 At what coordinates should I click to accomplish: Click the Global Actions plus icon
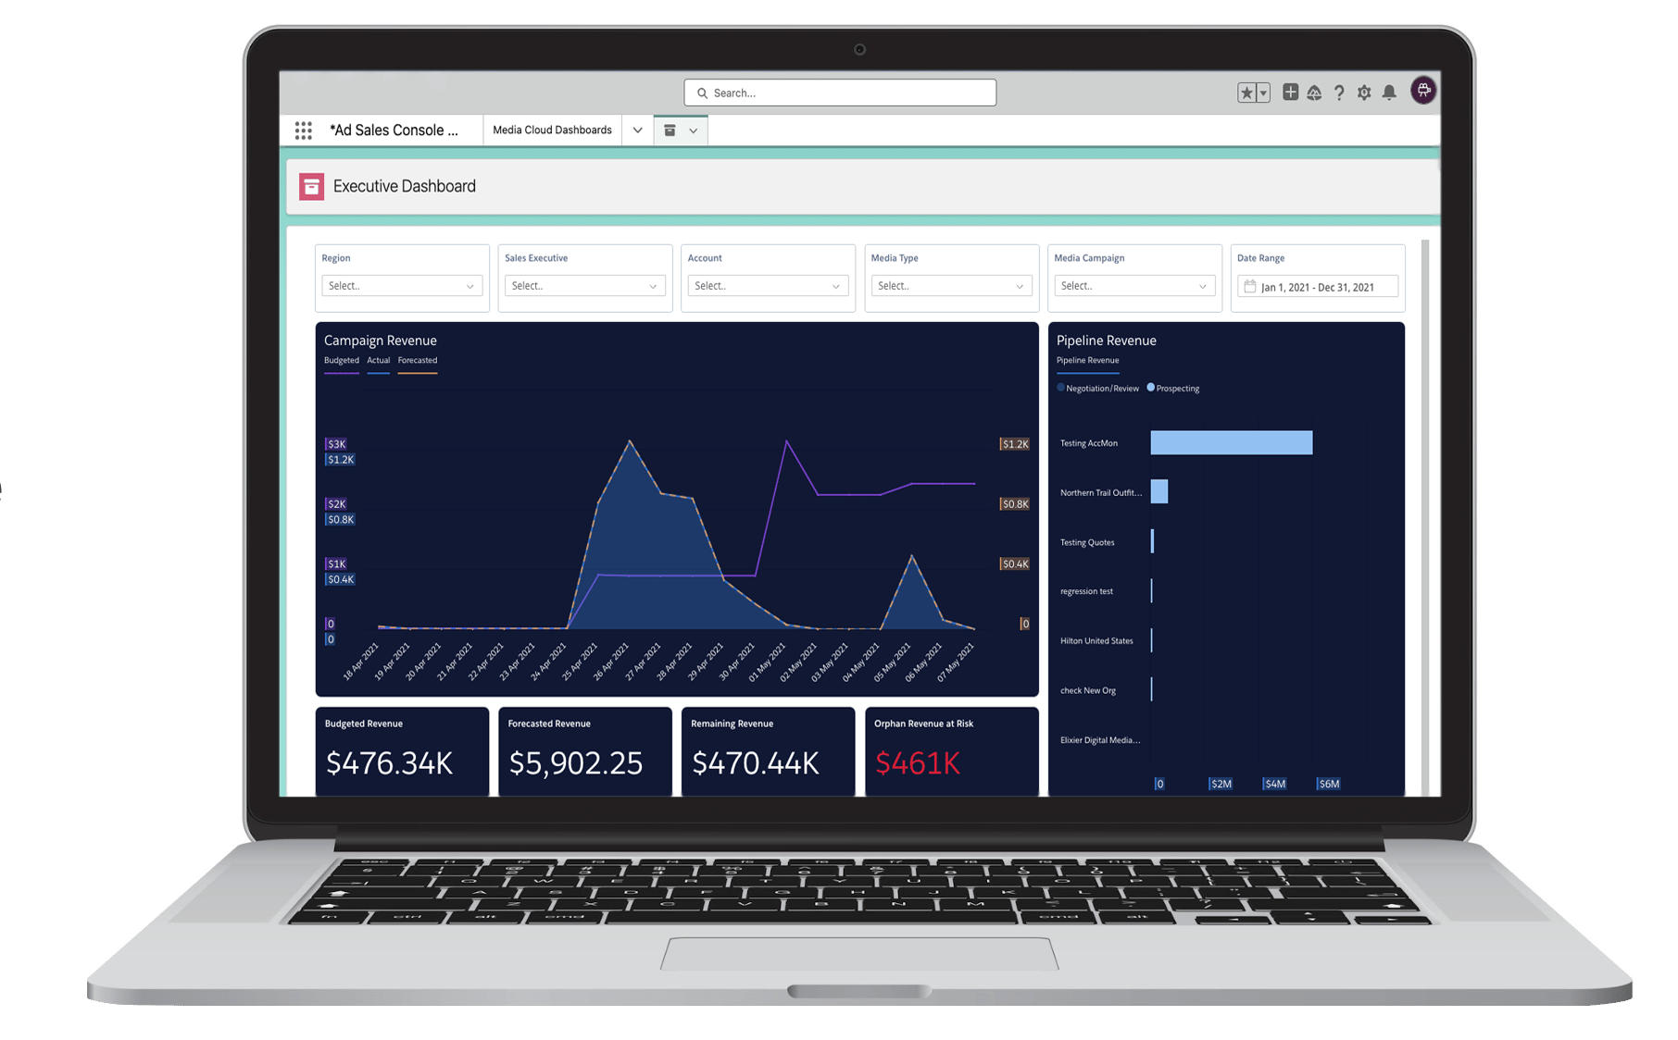click(x=1290, y=92)
